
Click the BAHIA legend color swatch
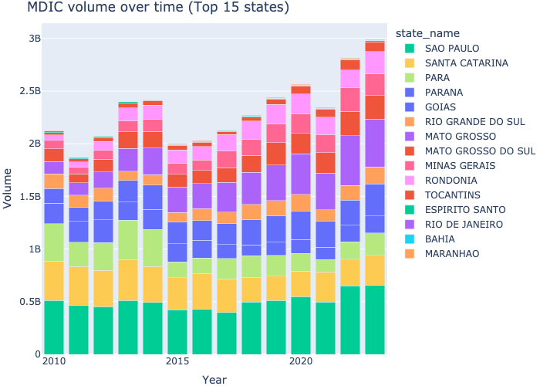click(410, 239)
